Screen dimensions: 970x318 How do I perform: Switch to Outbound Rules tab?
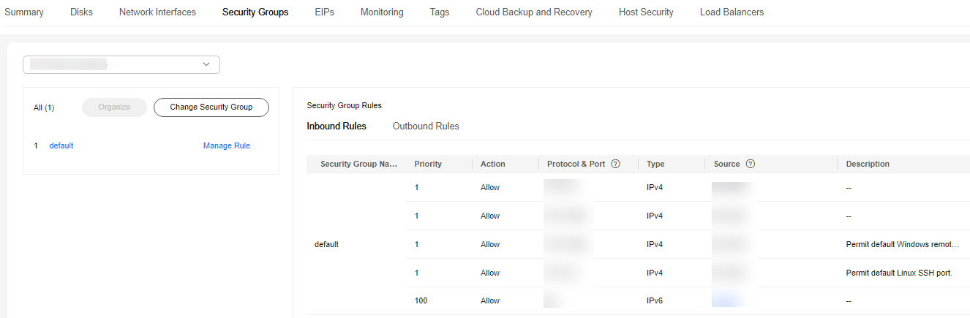(426, 126)
